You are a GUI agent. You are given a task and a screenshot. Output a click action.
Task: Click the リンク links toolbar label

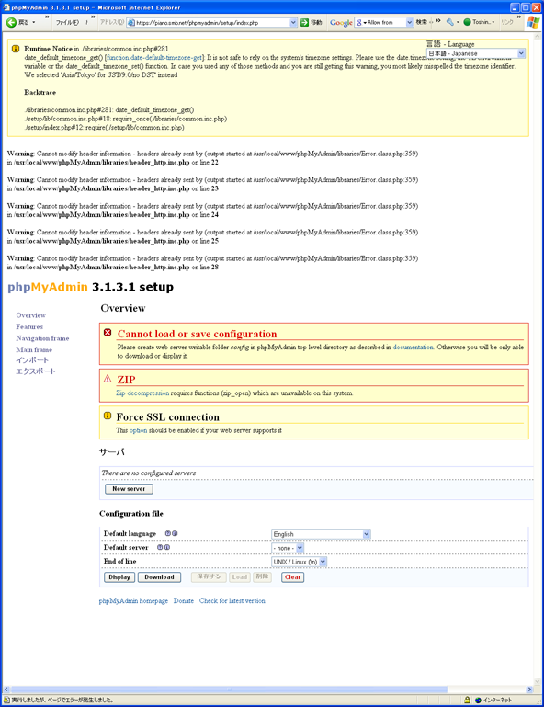click(507, 22)
